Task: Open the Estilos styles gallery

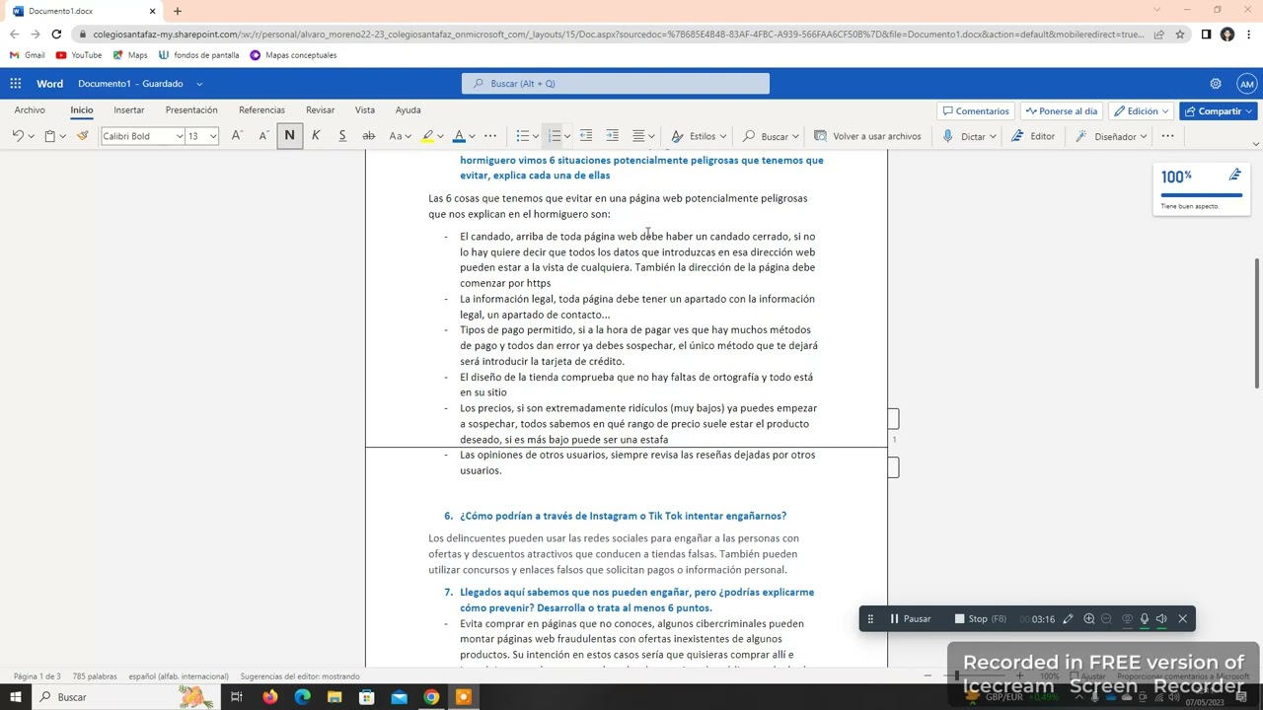Action: 699,136
